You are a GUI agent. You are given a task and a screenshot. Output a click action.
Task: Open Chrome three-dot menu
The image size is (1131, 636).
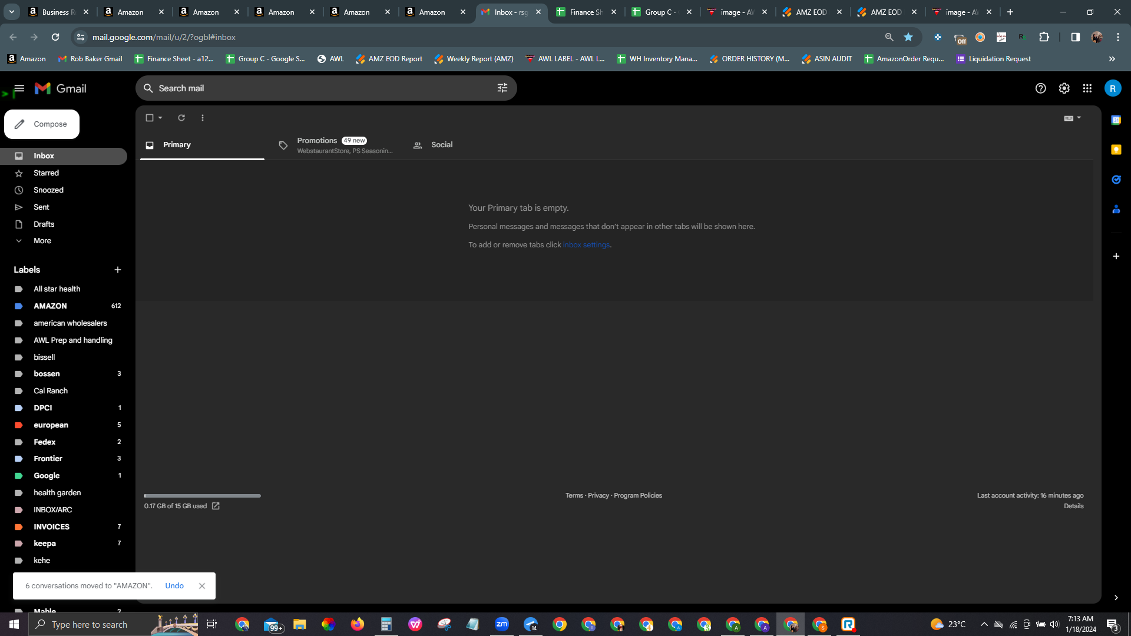click(x=1118, y=37)
